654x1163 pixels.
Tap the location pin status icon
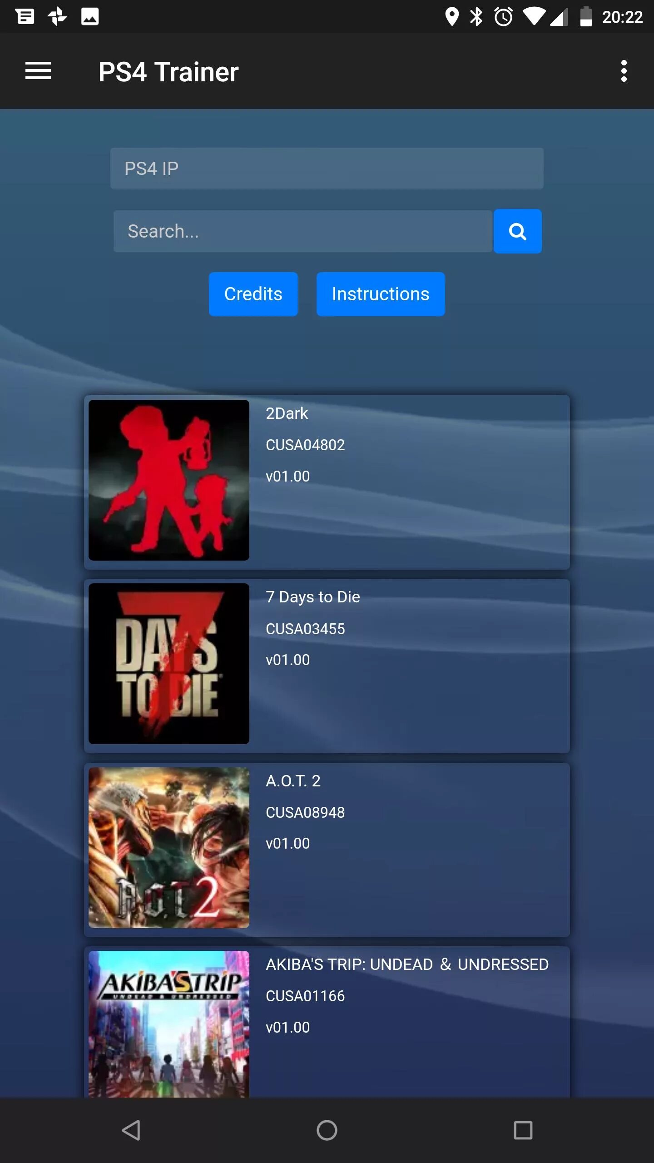pos(451,17)
